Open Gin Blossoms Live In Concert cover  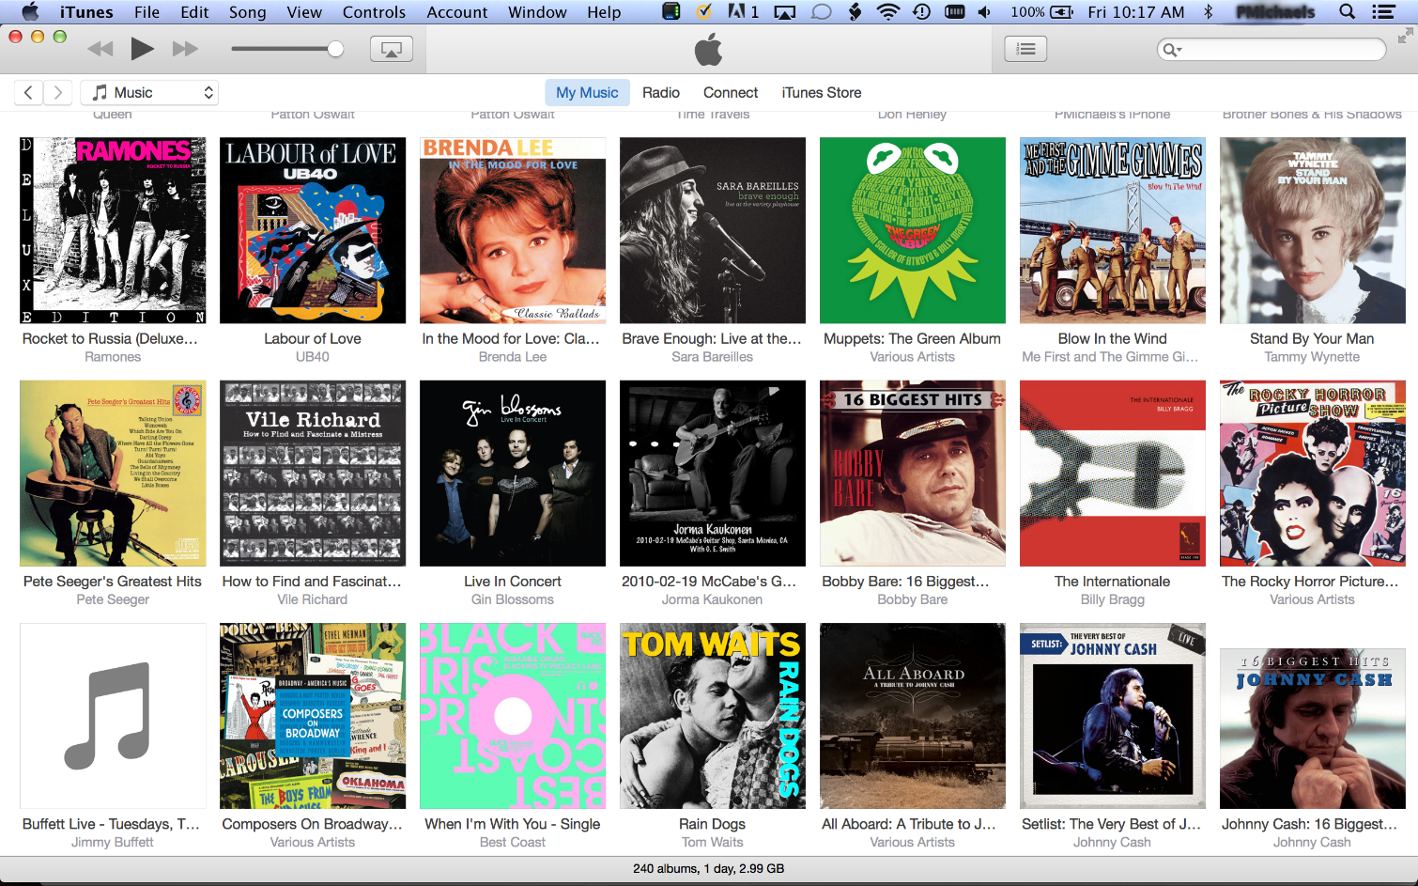point(513,473)
